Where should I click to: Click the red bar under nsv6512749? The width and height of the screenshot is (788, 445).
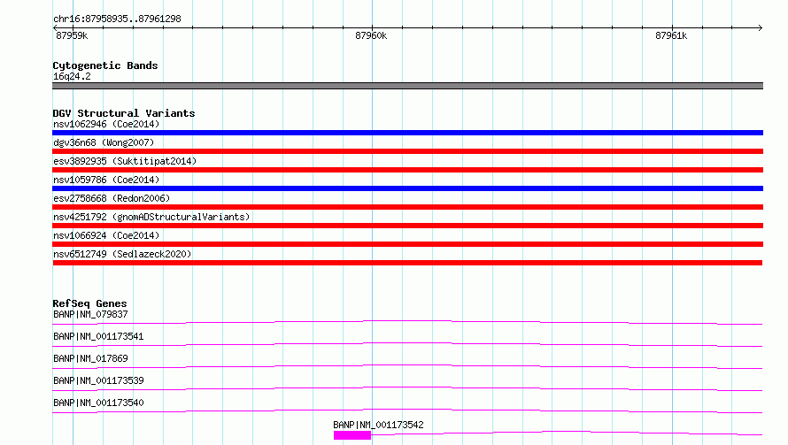coord(407,263)
